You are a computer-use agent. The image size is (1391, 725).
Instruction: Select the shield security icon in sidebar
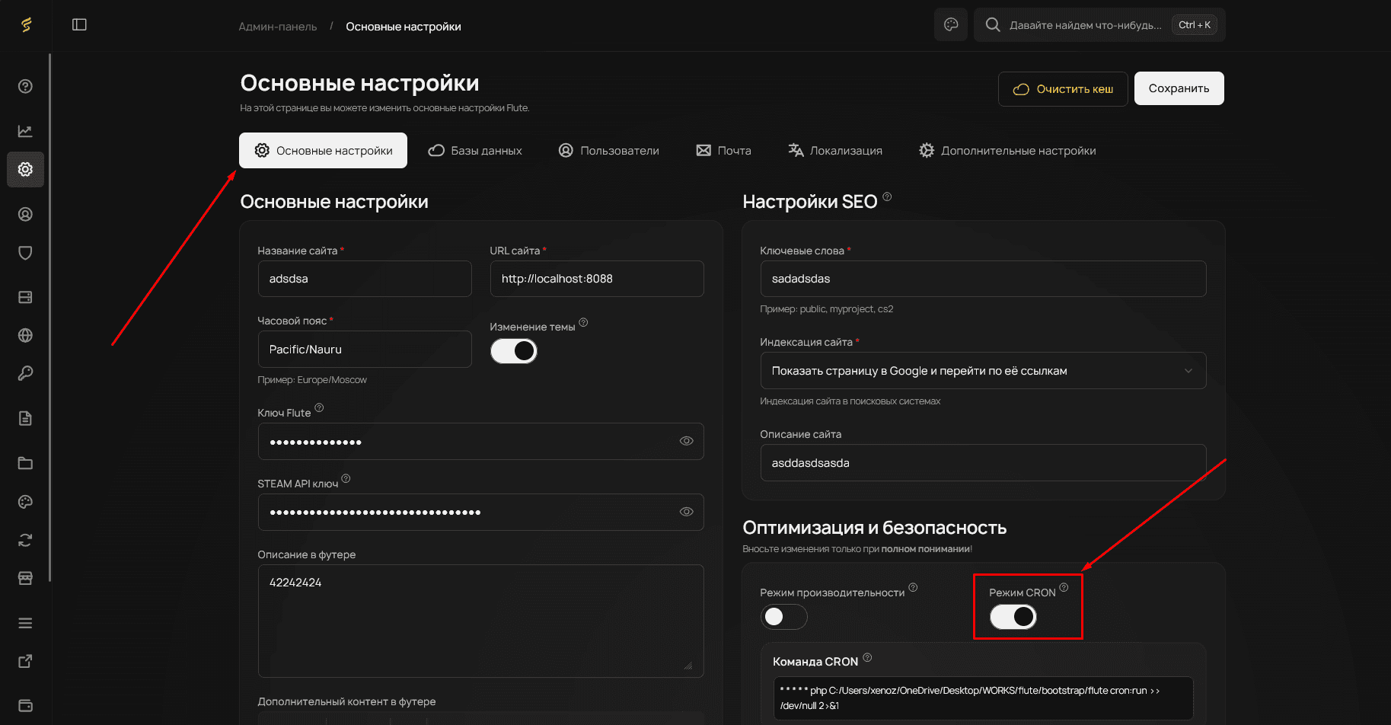[x=25, y=252]
